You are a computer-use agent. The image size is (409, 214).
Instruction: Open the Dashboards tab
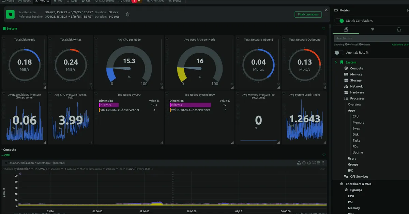click(104, 1)
